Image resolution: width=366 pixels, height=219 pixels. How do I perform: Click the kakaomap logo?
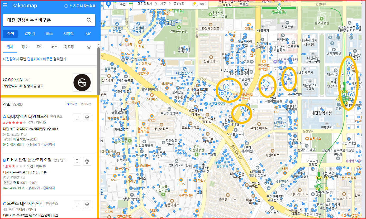(x=25, y=6)
